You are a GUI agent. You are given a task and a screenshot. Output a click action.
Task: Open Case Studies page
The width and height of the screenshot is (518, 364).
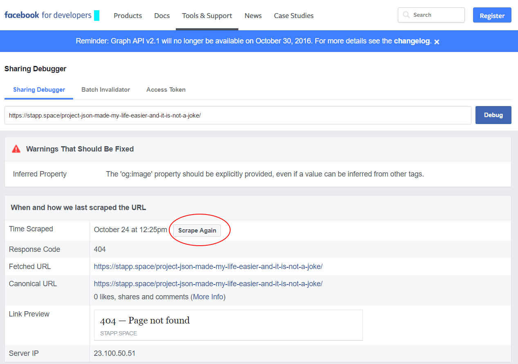point(294,16)
